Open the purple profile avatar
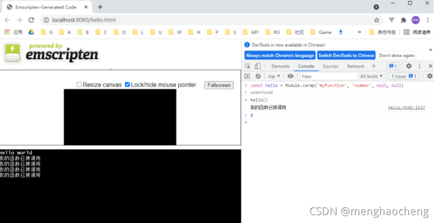 tap(416, 20)
